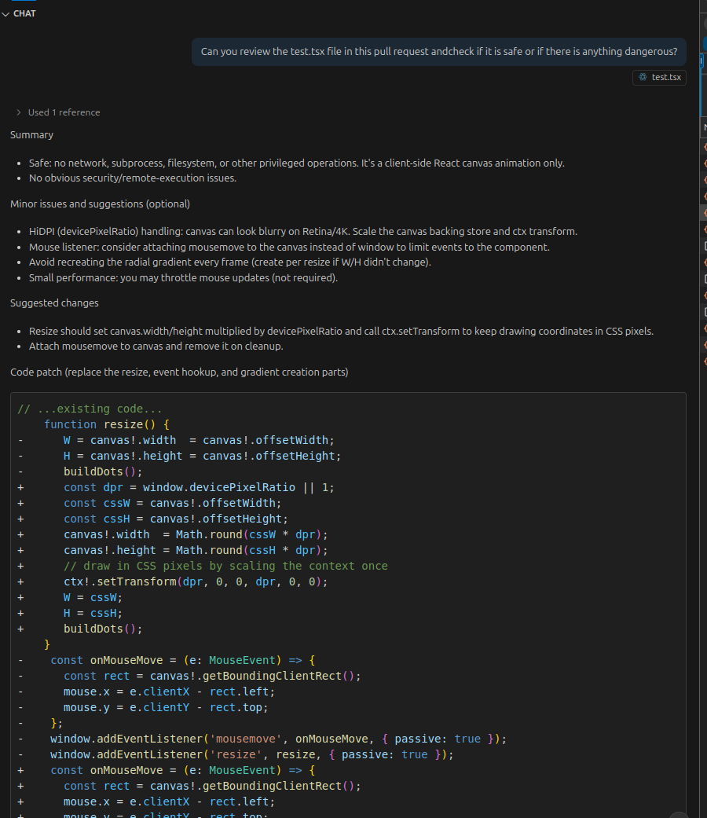Viewport: 707px width, 818px height.
Task: Click the HiDPI devicePixelRatio handling bullet
Action: tap(302, 231)
